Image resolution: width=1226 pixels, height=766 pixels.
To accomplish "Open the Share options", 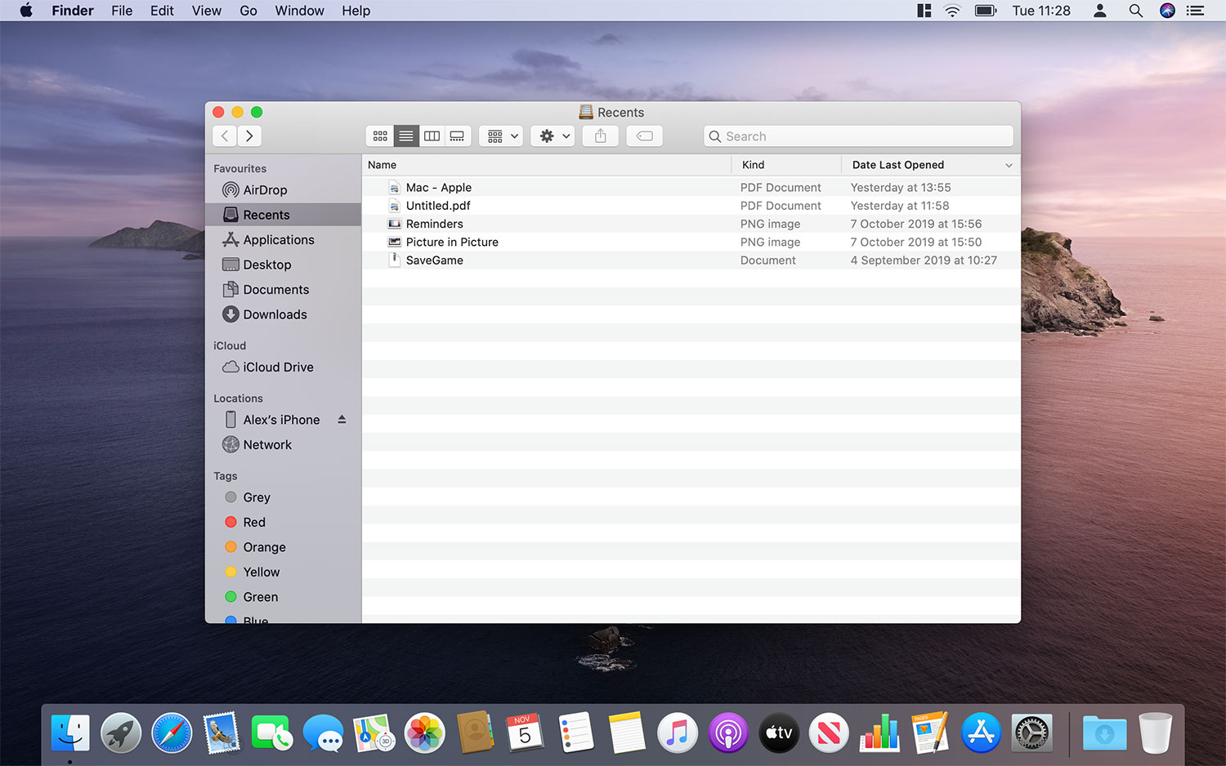I will tap(600, 136).
